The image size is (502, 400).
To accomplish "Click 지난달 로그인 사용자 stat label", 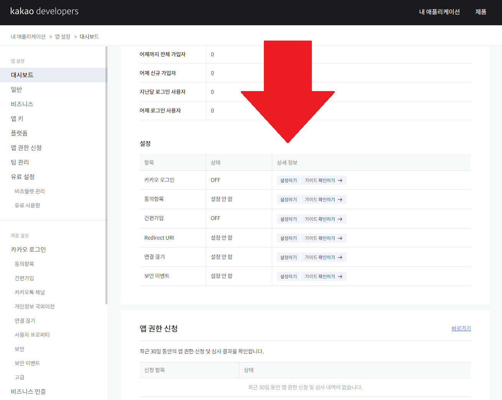I will click(163, 92).
